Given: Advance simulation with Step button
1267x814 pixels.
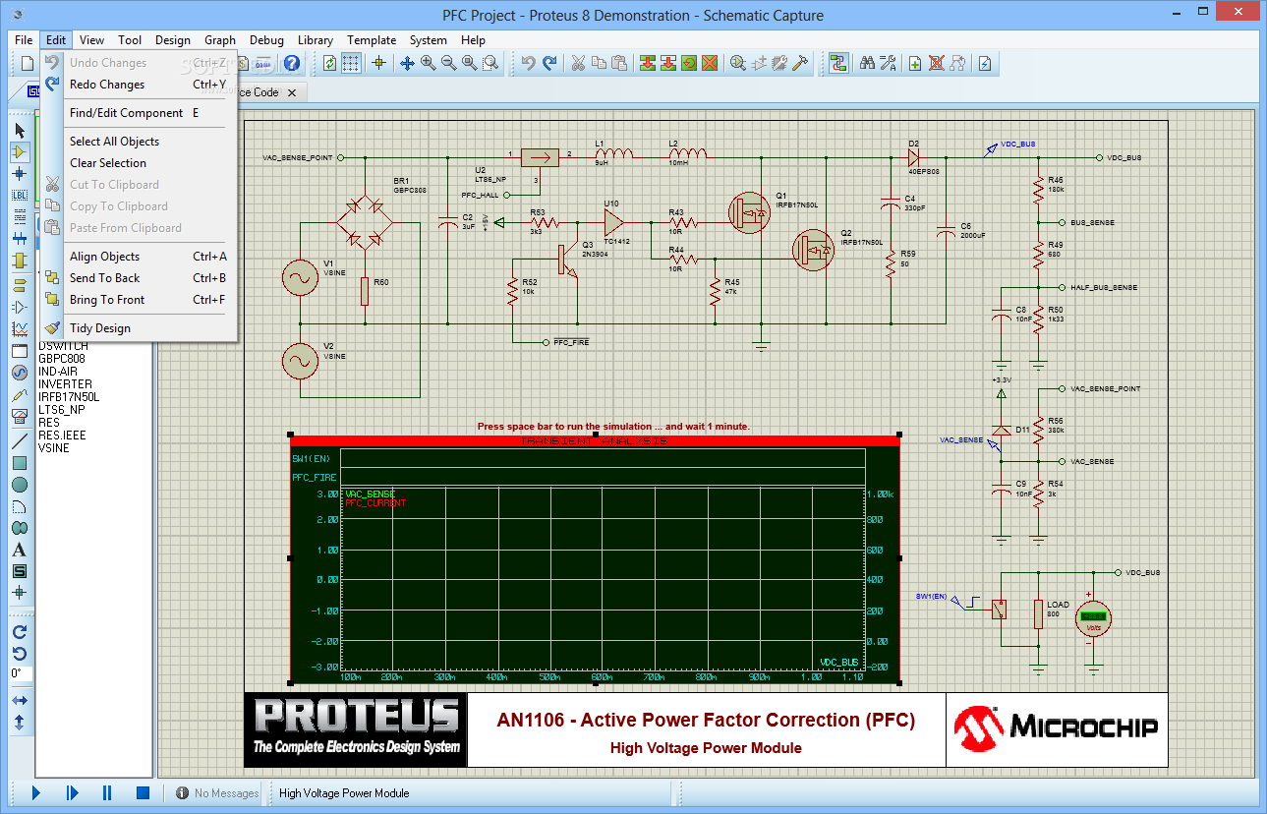Looking at the screenshot, I should [72, 792].
